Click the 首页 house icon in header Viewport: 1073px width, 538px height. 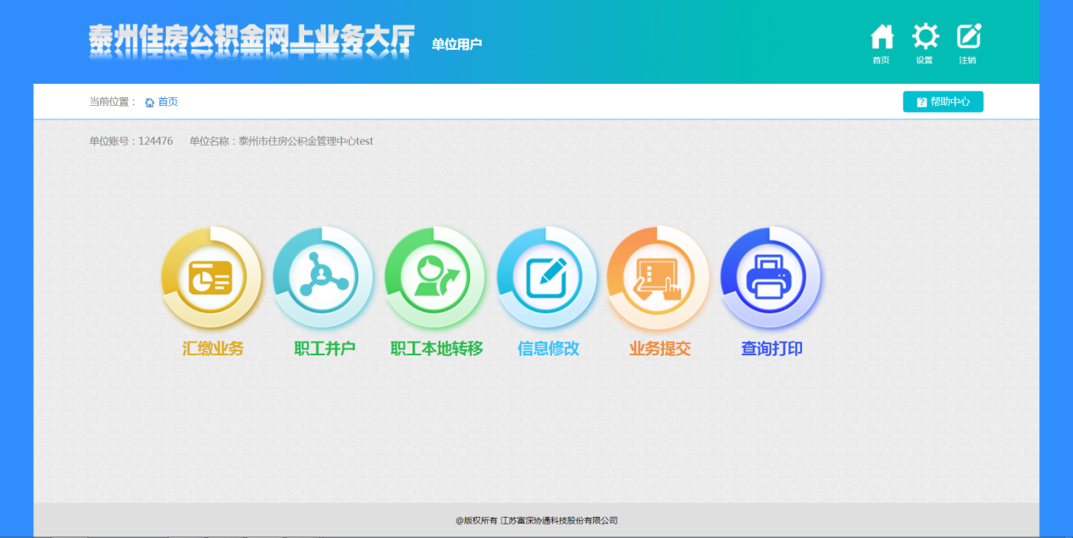[882, 37]
